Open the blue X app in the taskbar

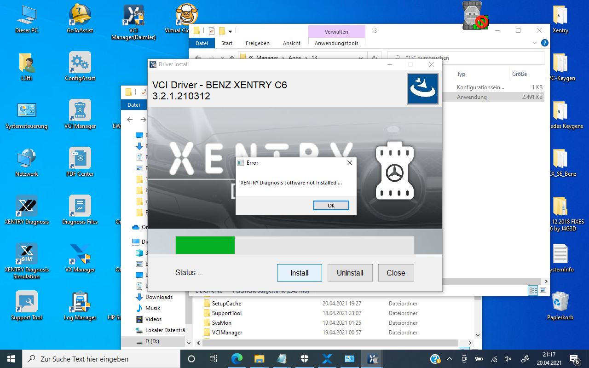(327, 359)
